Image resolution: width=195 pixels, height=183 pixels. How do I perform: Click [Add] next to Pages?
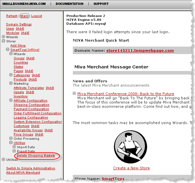[29, 71]
